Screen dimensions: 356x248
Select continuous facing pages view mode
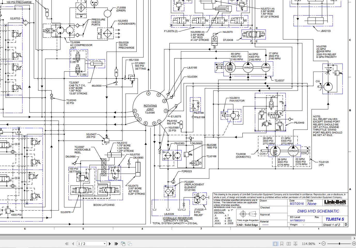(296, 244)
